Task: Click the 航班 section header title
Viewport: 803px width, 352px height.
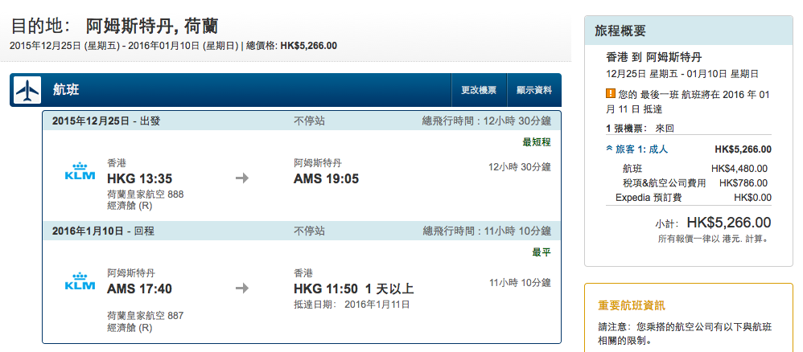Action: tap(66, 90)
